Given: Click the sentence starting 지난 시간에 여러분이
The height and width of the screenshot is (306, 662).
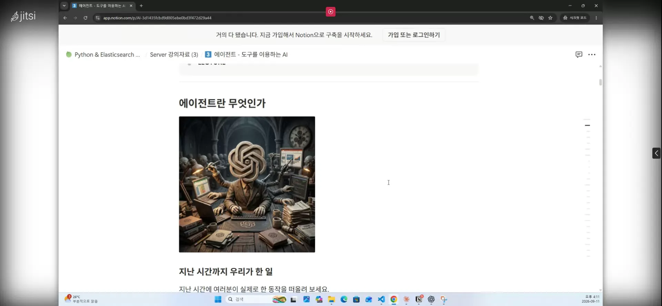Looking at the screenshot, I should (254, 289).
